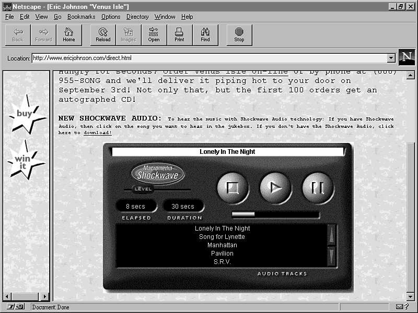Click the download! link

(98, 133)
